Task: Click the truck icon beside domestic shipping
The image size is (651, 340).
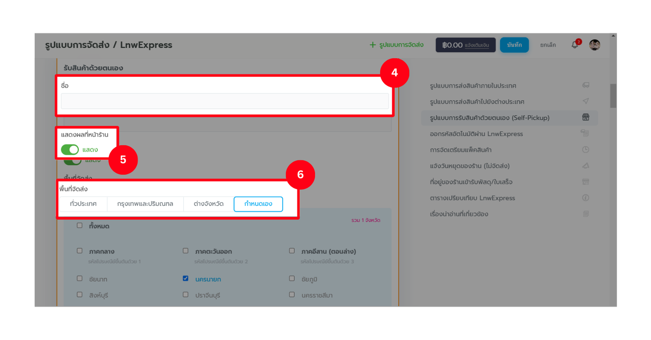Action: (x=586, y=85)
